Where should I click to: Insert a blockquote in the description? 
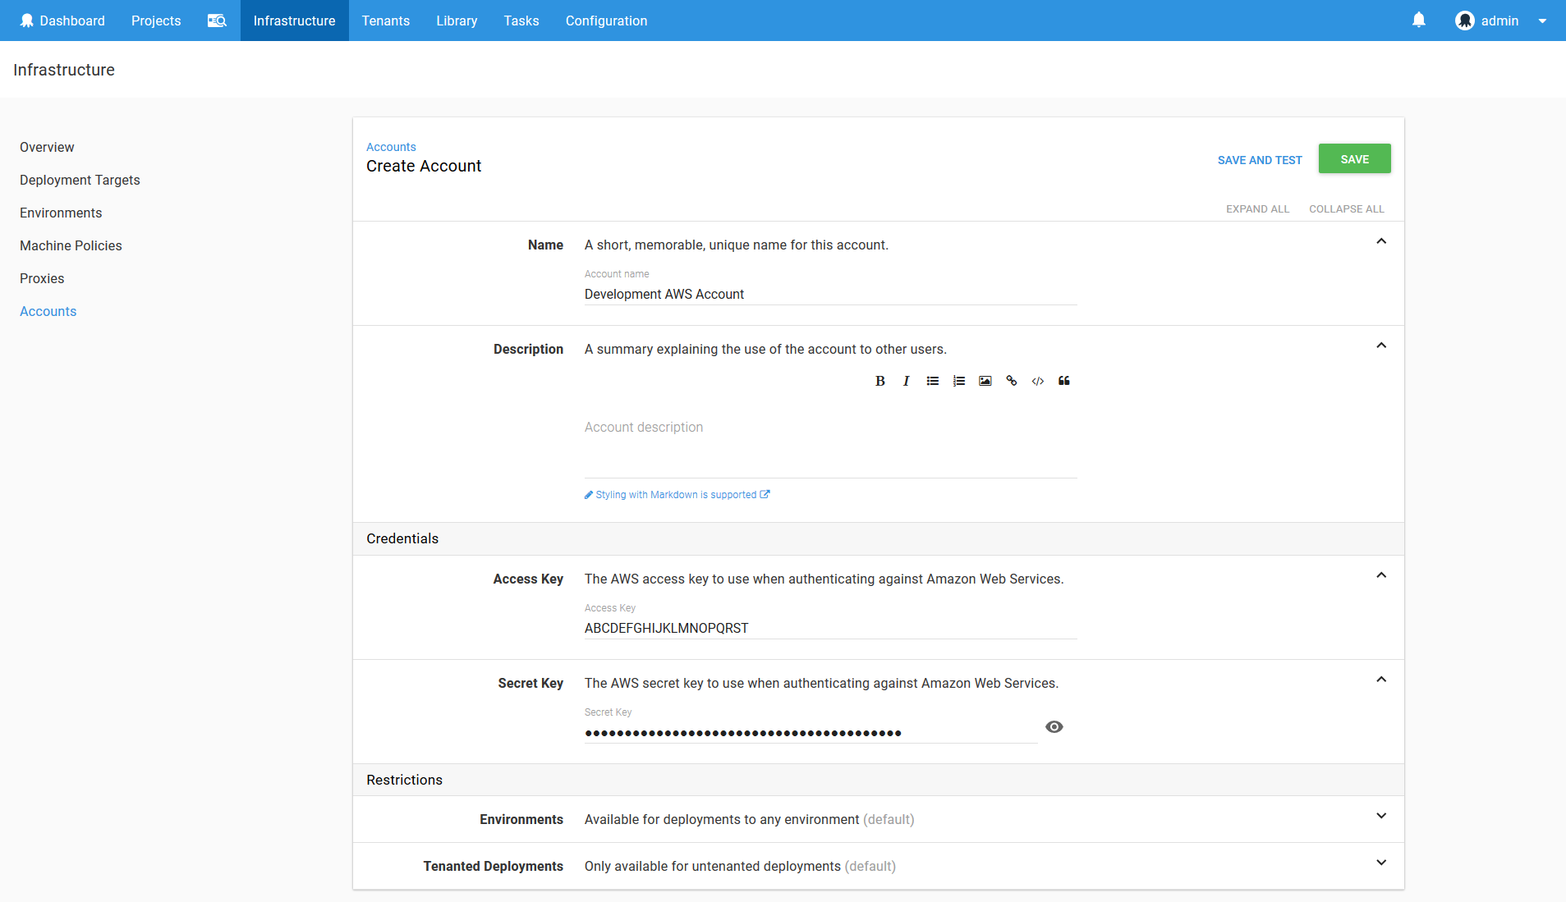coord(1063,380)
